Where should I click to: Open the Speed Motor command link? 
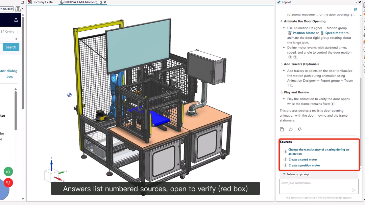coord(335,33)
